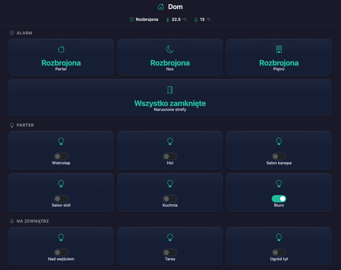Click the Piętro label under Rozbrojona
Image resolution: width=341 pixels, height=270 pixels.
279,69
